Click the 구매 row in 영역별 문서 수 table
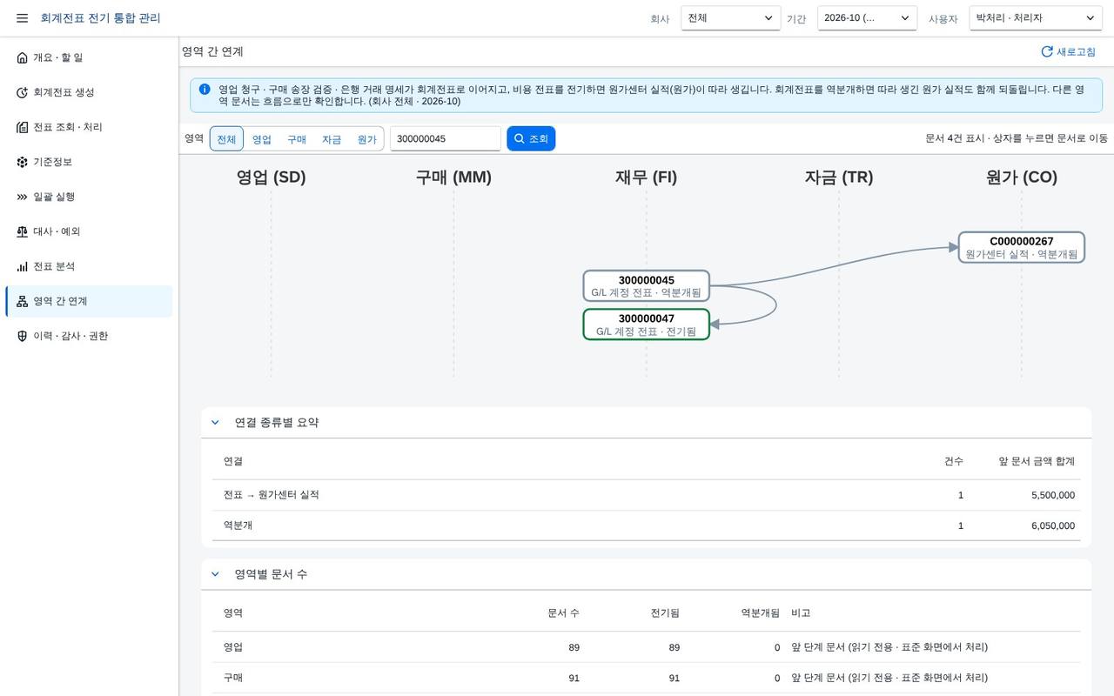 [647, 678]
